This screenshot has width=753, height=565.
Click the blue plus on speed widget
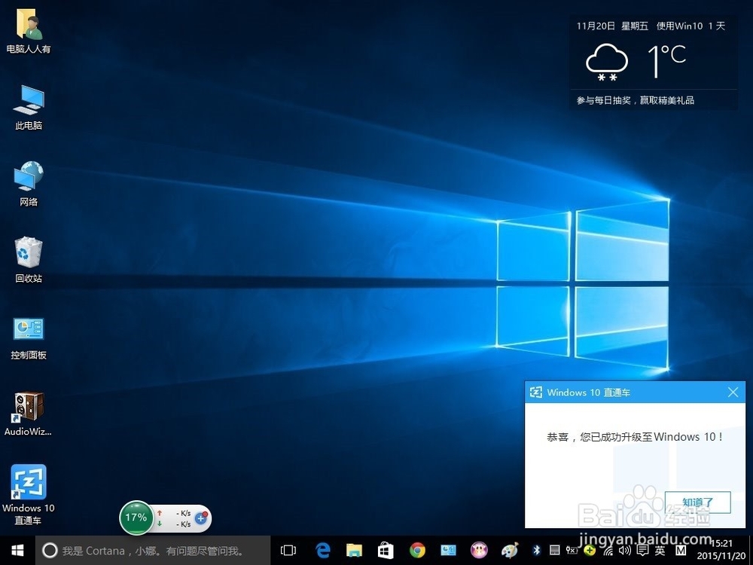pos(201,518)
